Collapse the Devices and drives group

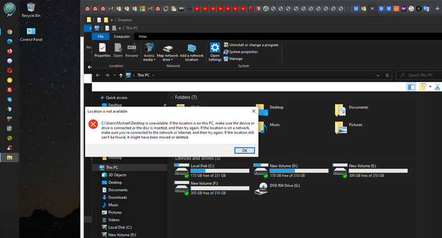(x=171, y=158)
